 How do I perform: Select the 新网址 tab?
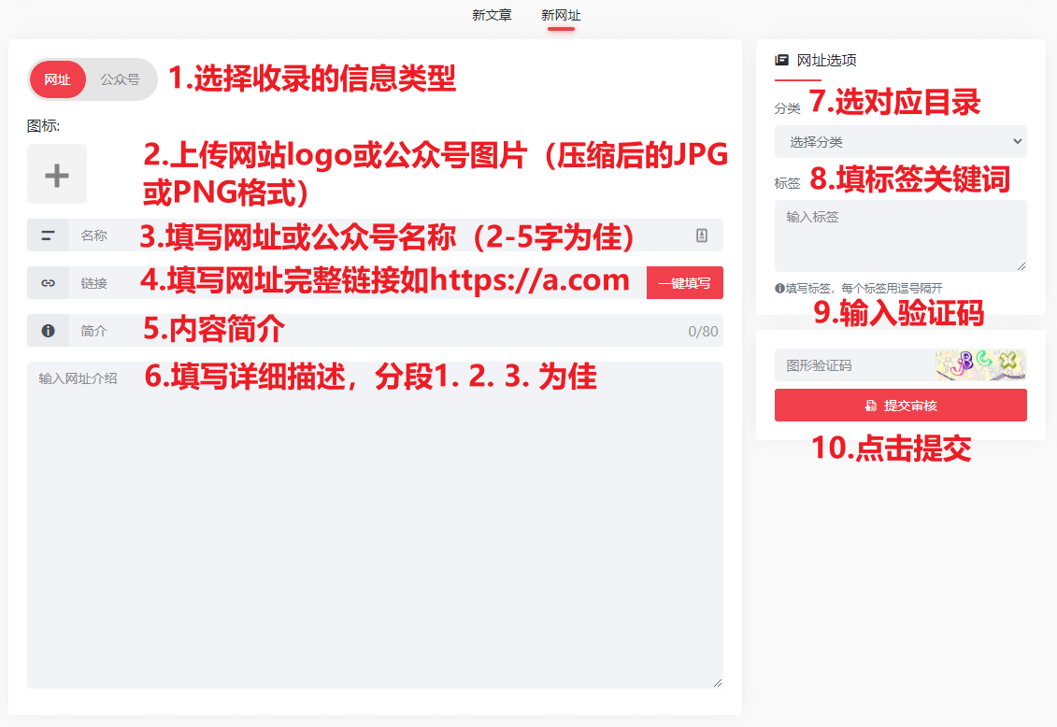tap(562, 14)
